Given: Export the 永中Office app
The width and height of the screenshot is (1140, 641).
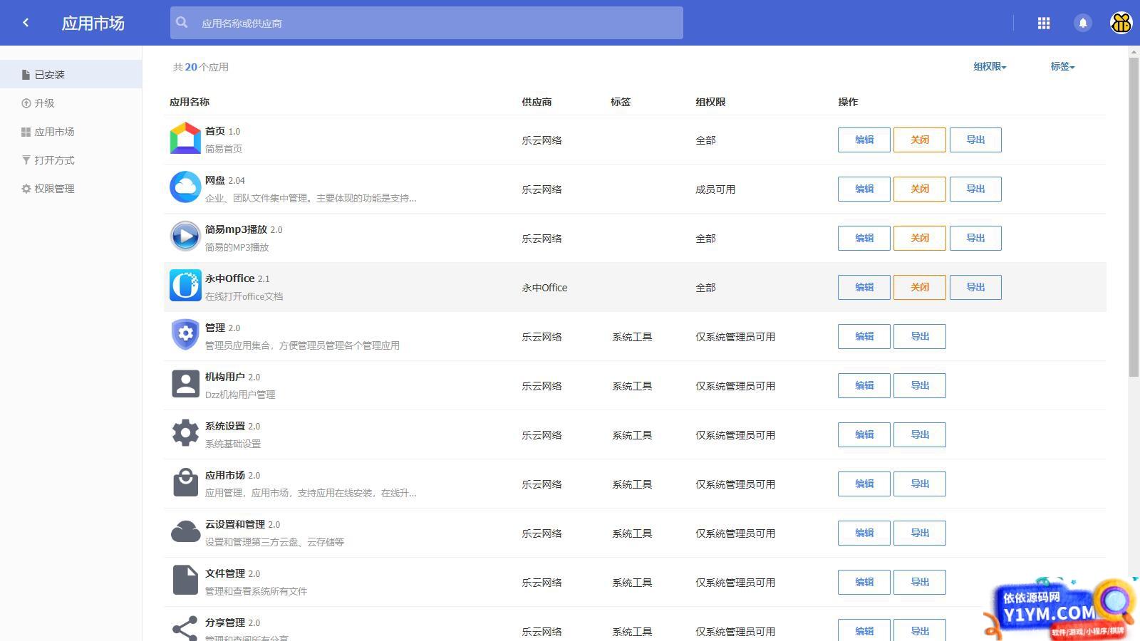Looking at the screenshot, I should click(x=975, y=287).
